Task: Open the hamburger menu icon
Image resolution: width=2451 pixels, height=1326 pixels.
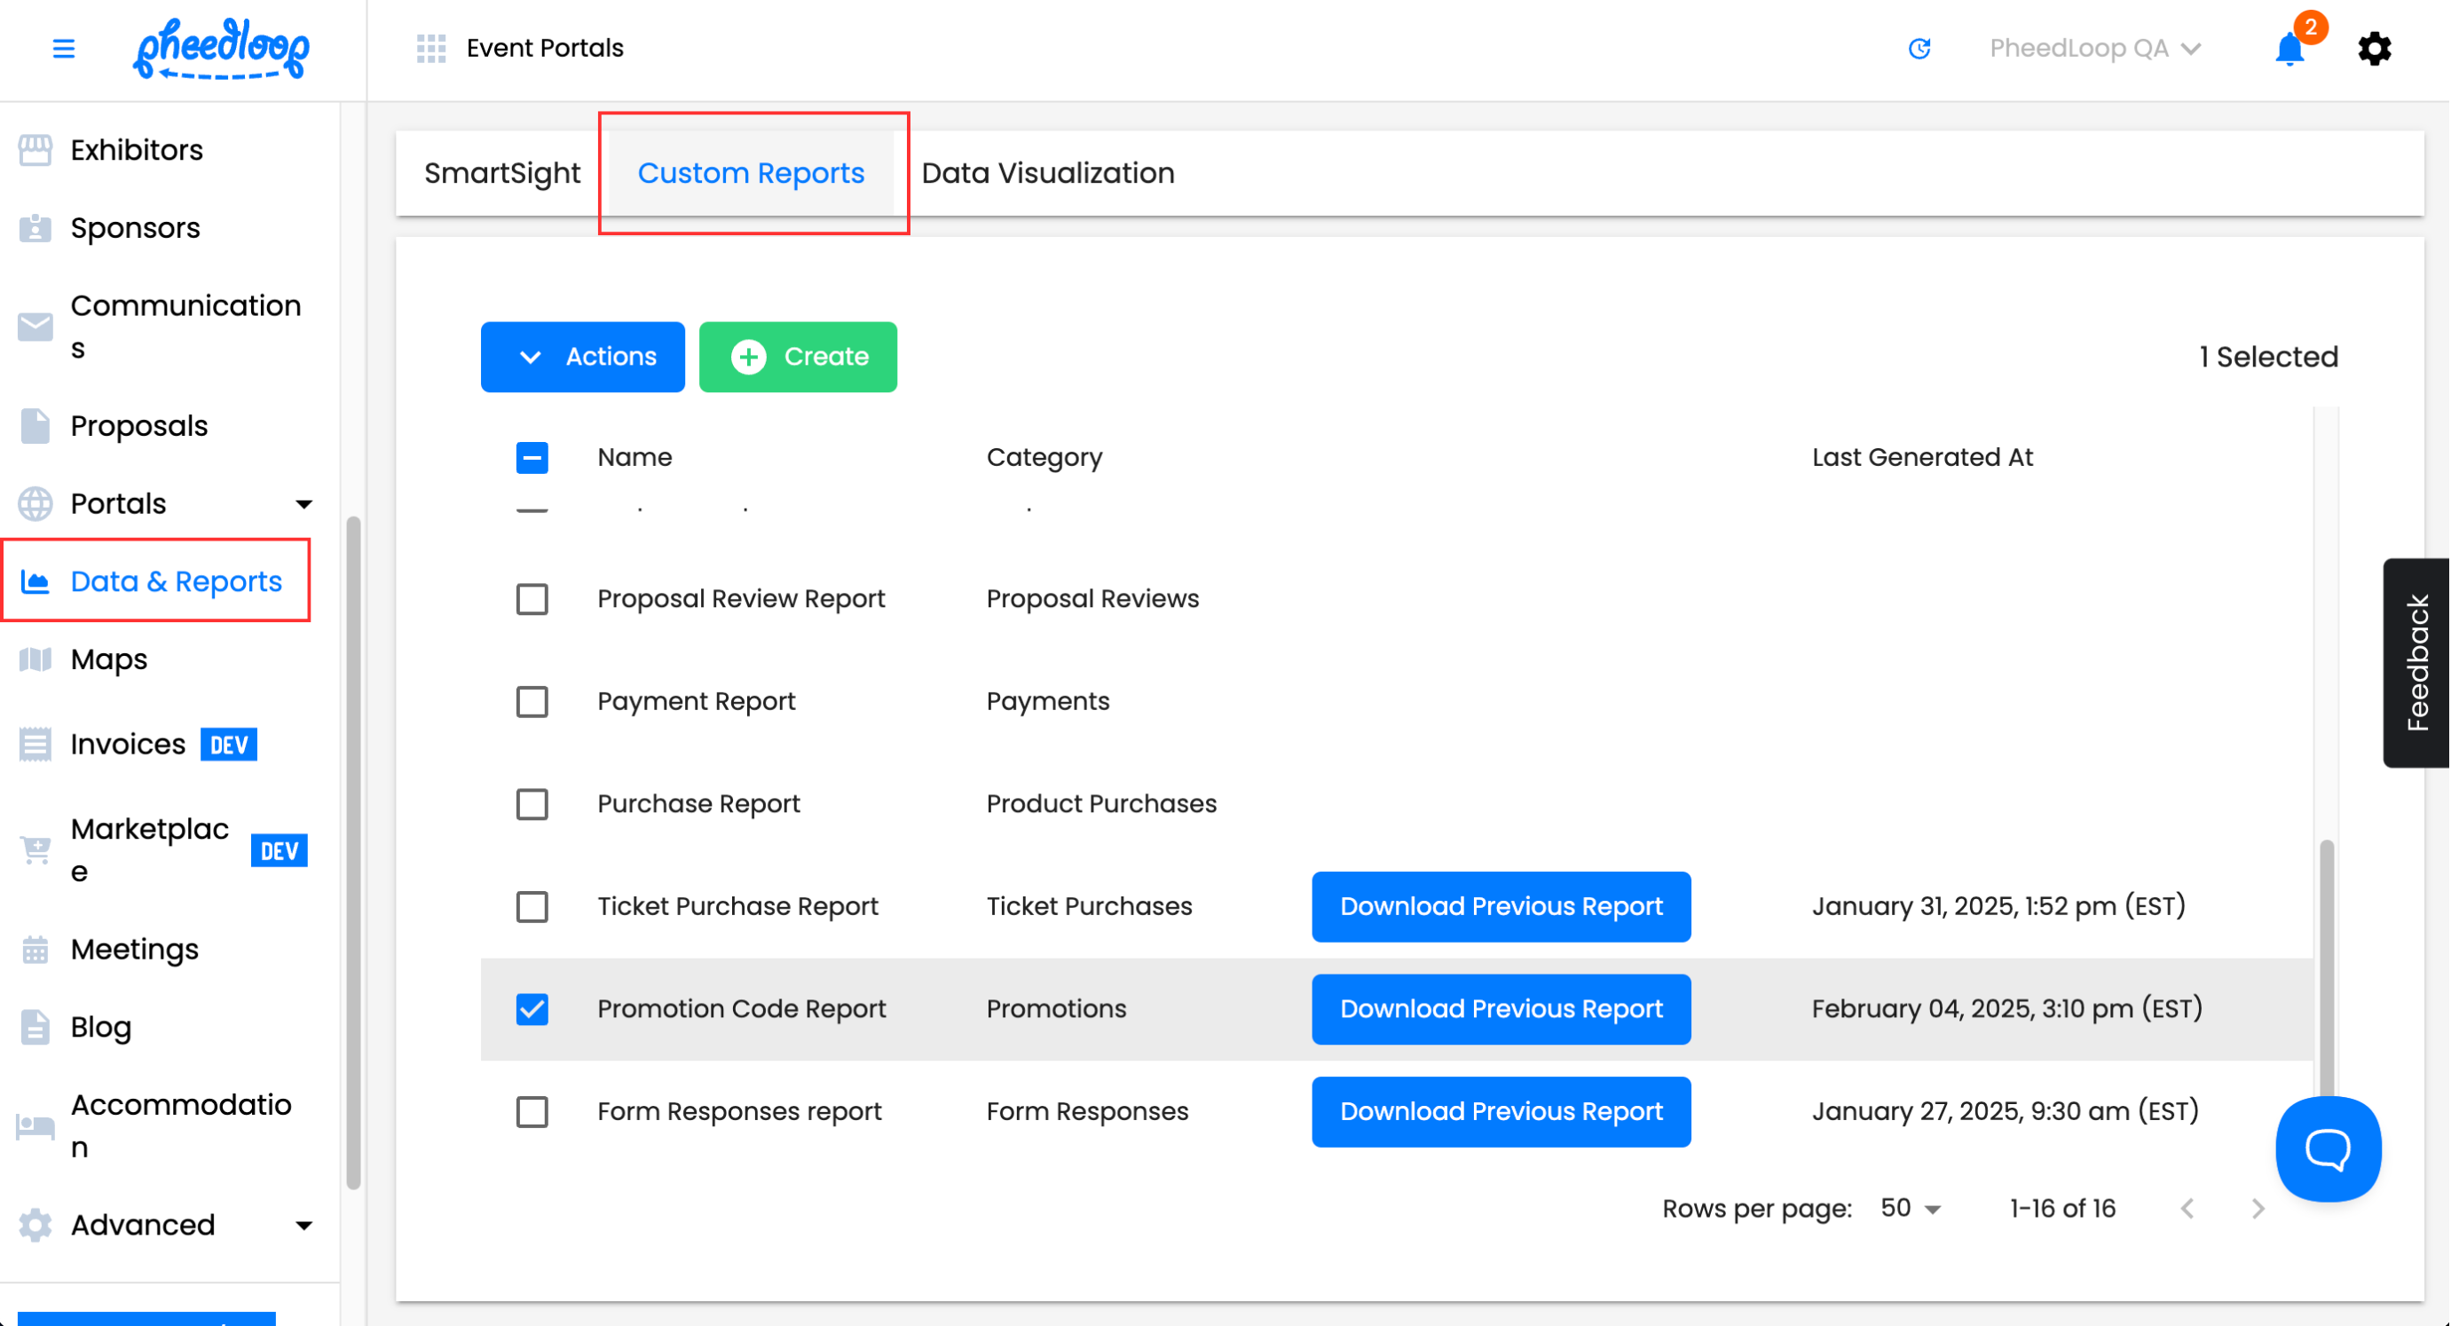Action: 63,48
